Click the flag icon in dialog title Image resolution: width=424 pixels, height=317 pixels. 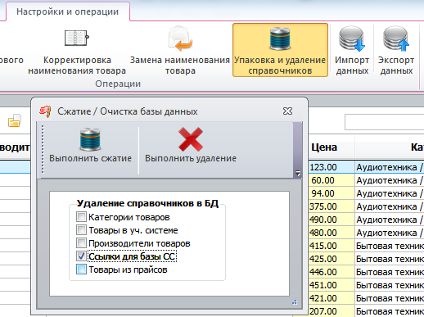pos(45,111)
